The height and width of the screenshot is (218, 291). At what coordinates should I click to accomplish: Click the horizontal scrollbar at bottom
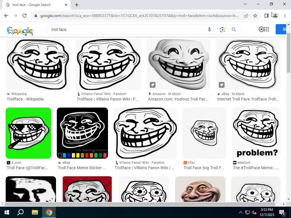point(140,204)
